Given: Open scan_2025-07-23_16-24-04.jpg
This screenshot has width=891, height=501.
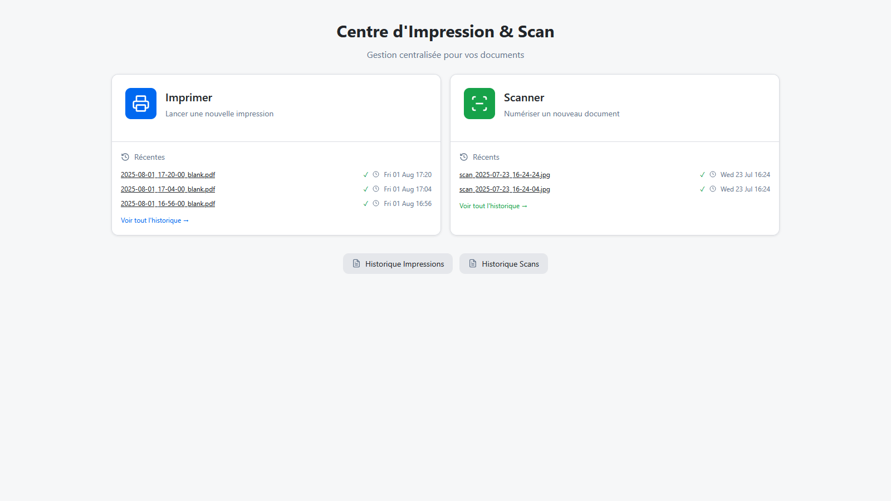Looking at the screenshot, I should (x=505, y=189).
